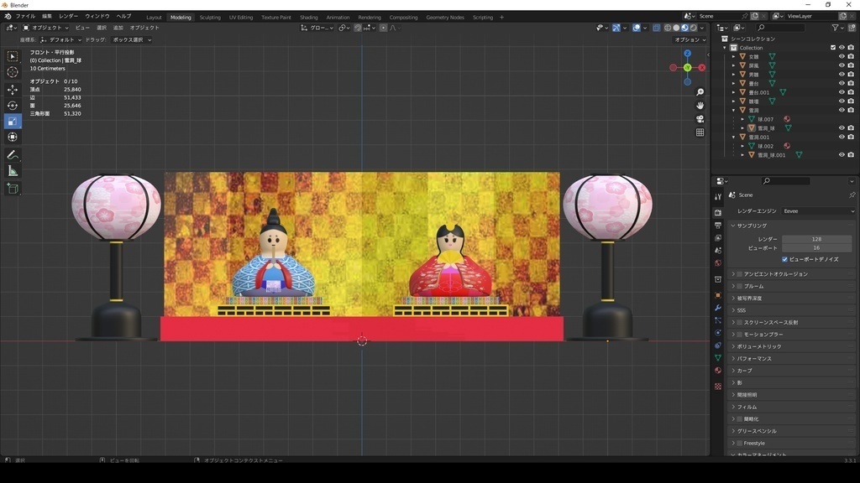Select the Move tool in the left toolbar
Viewport: 860px width, 483px height.
point(12,88)
